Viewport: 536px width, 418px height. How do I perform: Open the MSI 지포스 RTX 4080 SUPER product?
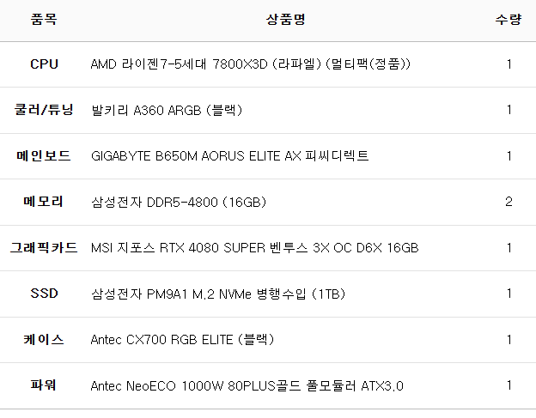[254, 248]
